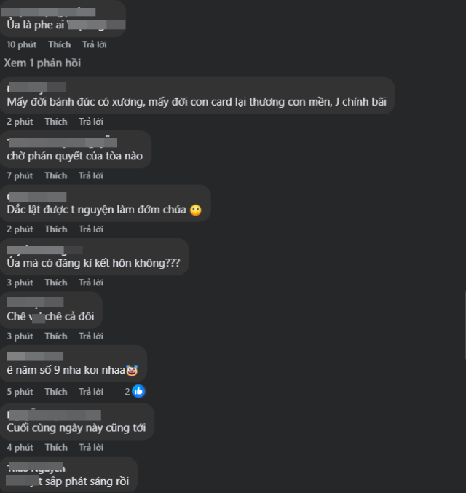Reply to 'Cuối cùng ngày này cũng tới'
Viewport: 466px width, 493px height.
[91, 447]
